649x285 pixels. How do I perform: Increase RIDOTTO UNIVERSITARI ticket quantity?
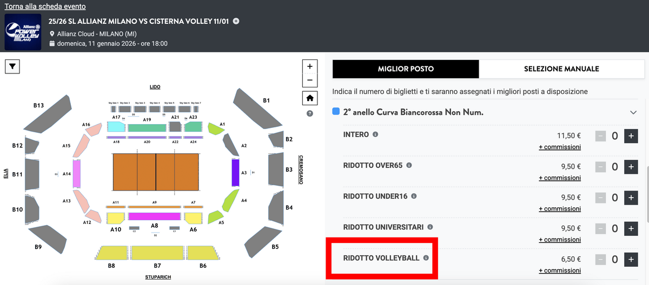(631, 229)
